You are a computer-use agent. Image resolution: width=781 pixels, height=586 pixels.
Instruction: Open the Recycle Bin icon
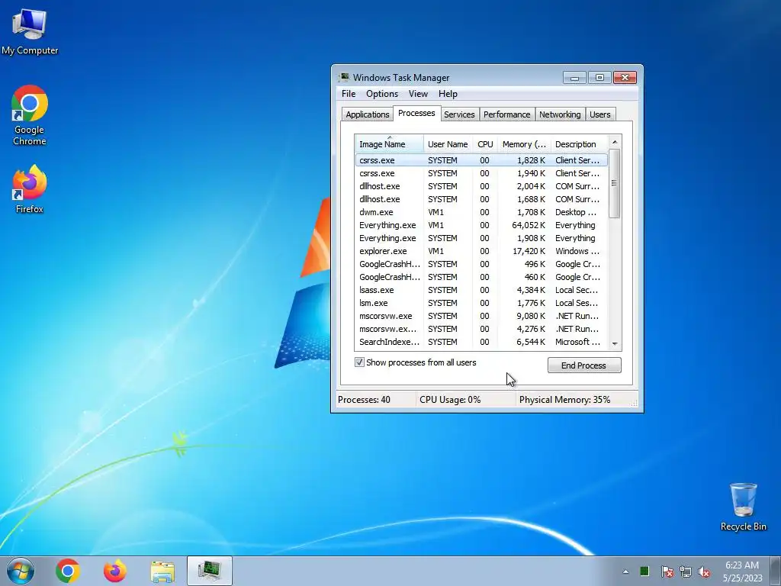(743, 507)
